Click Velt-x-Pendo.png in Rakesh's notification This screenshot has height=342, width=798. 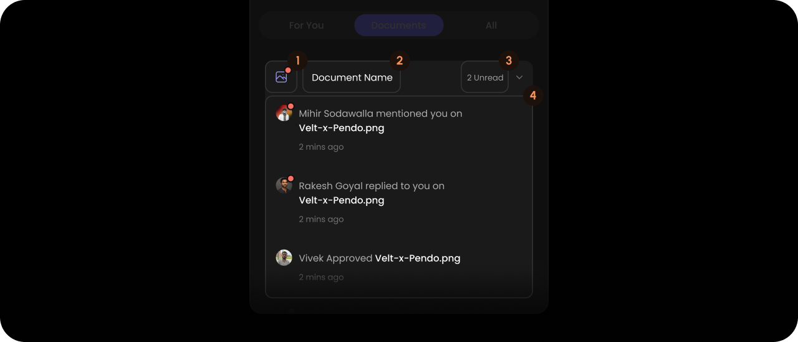[342, 200]
